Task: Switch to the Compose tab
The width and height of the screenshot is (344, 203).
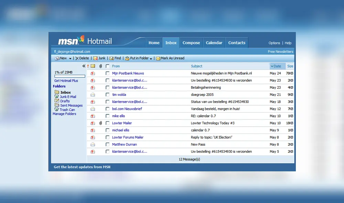Action: (x=191, y=43)
